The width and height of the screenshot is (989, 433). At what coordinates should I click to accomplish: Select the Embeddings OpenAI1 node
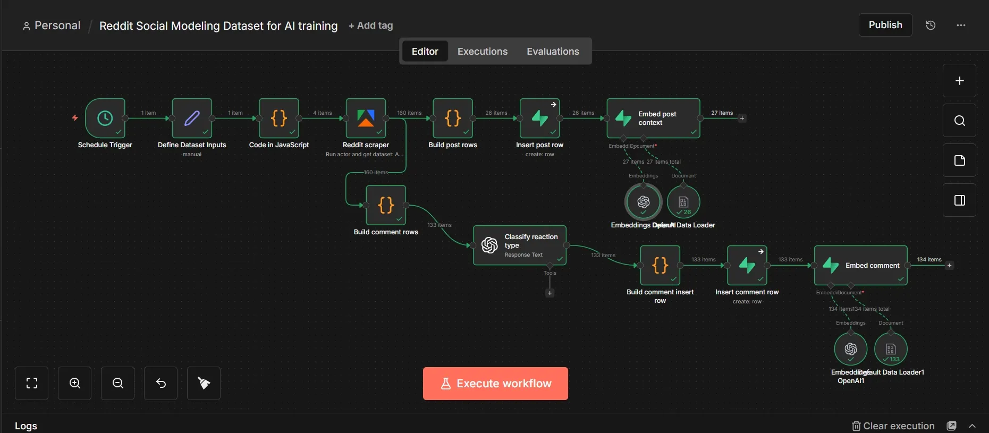851,349
